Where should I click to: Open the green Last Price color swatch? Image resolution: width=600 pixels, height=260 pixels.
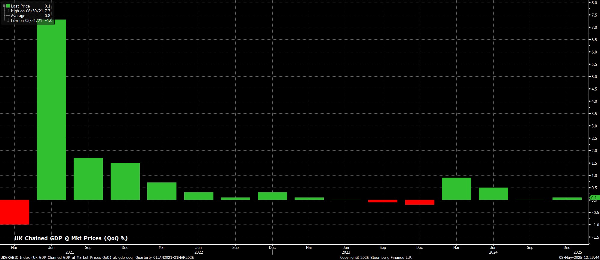point(8,6)
